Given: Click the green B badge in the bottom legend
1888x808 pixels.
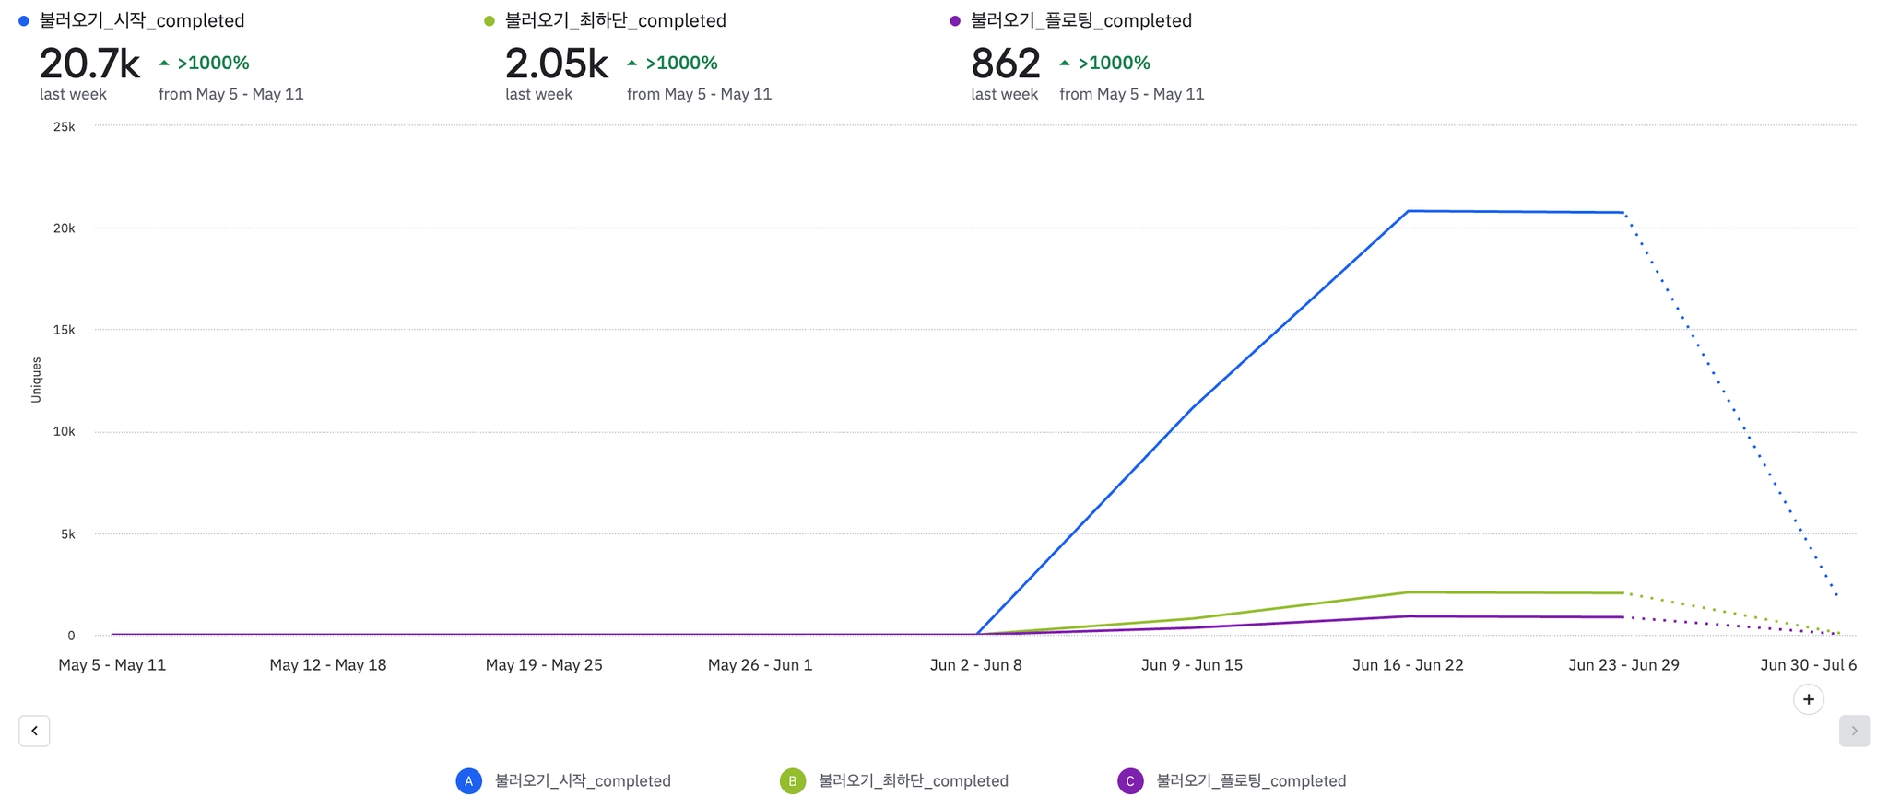Looking at the screenshot, I should 792,781.
